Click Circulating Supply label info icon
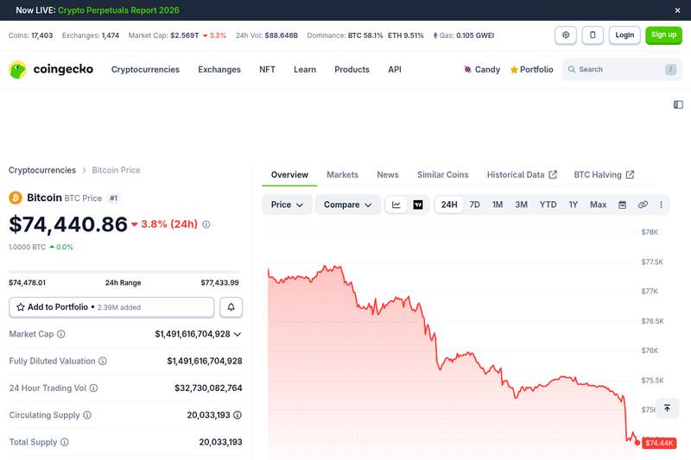Screen dimensions: 691x460 click(x=87, y=415)
